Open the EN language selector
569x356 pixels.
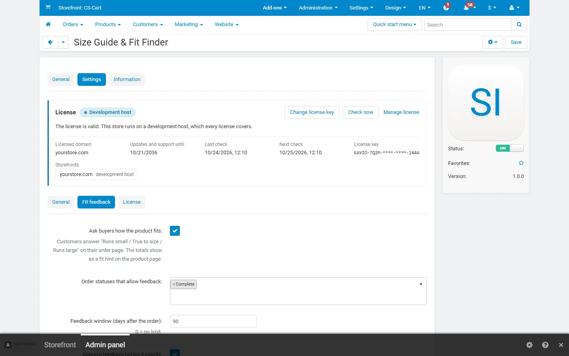425,8
